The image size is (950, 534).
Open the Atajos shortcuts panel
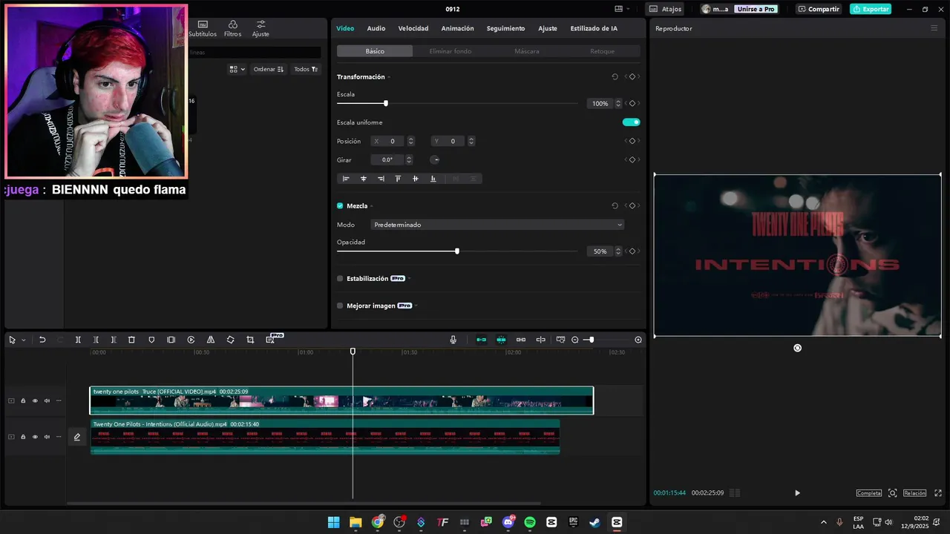(x=666, y=9)
